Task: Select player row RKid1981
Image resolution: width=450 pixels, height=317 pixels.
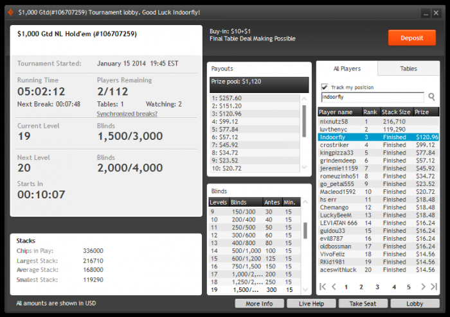Action: [378, 262]
